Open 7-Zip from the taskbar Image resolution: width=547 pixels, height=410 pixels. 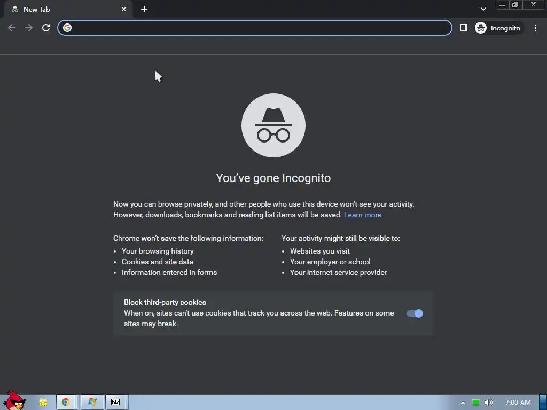coord(115,403)
